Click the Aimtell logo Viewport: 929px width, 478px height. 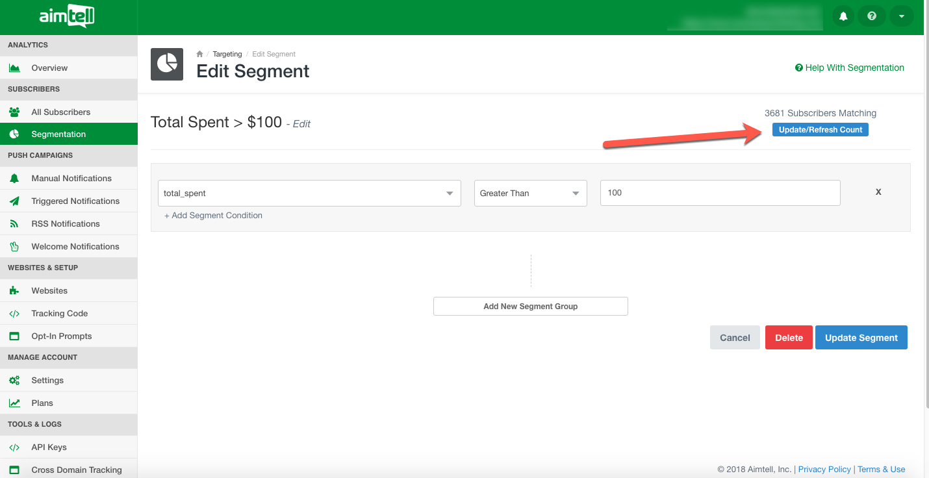(x=68, y=17)
